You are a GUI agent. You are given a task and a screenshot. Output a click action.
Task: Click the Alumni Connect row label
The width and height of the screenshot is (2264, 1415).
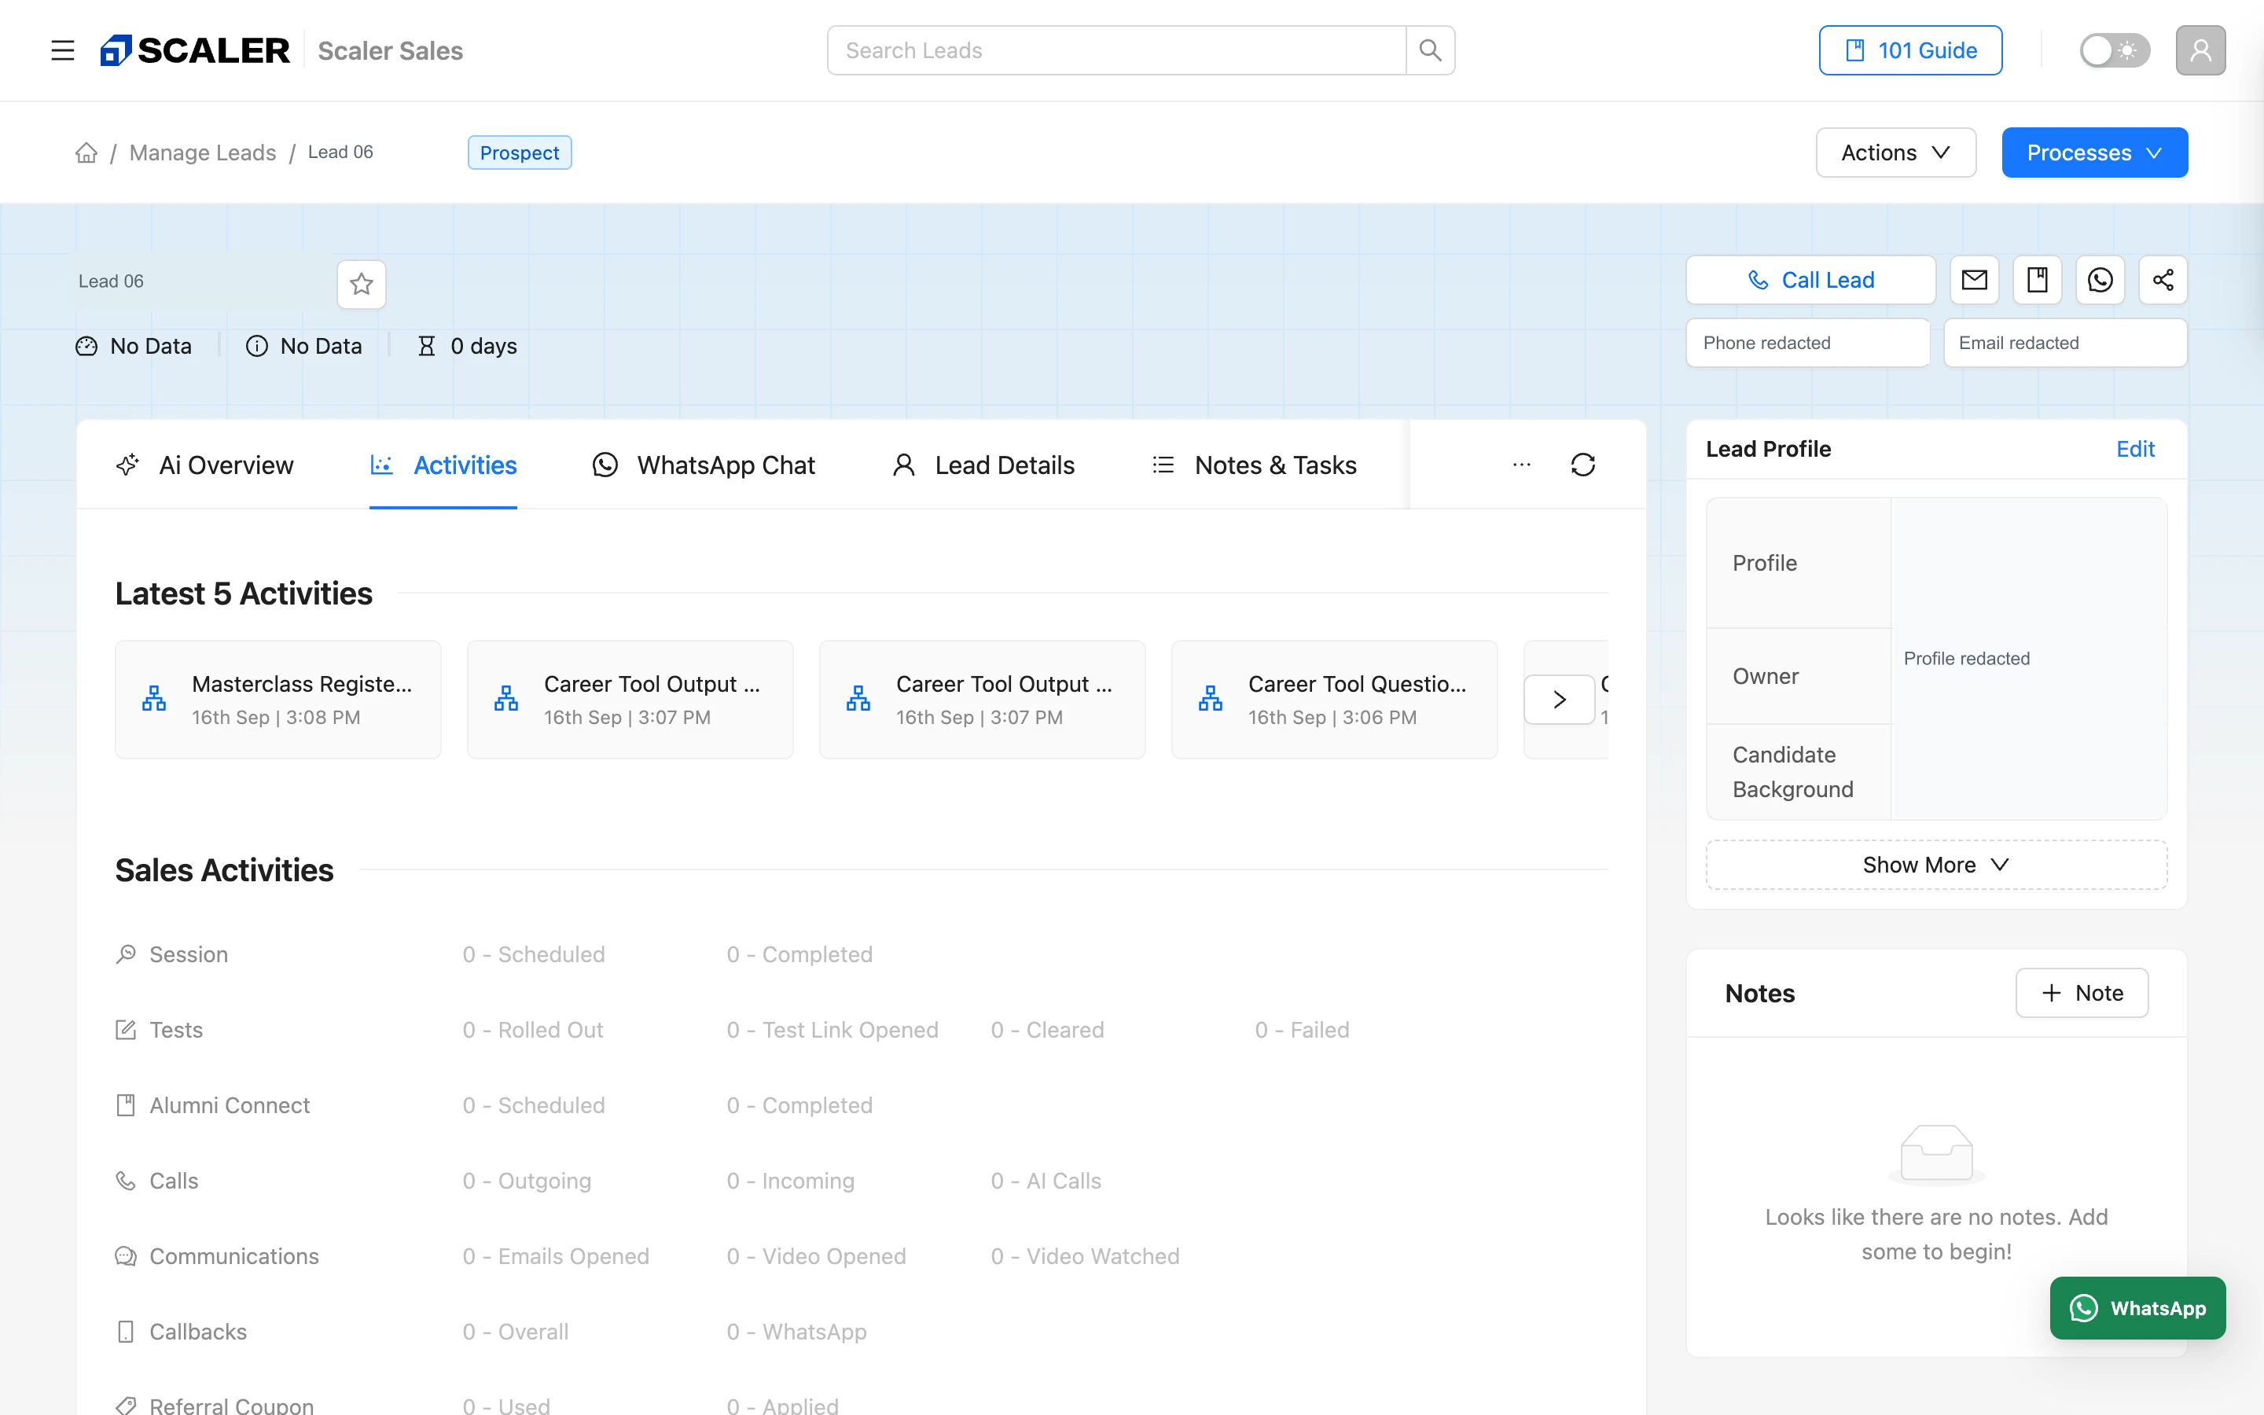[230, 1105]
